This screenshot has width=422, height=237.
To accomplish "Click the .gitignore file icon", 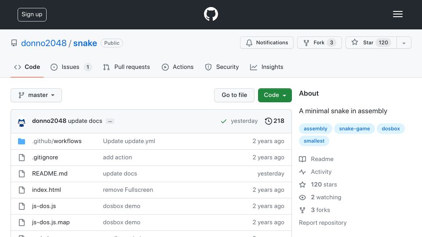I will (x=22, y=158).
